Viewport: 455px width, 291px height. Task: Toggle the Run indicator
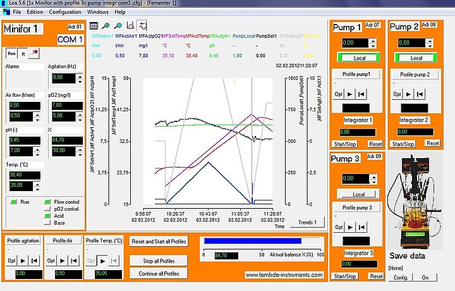[x=14, y=202]
